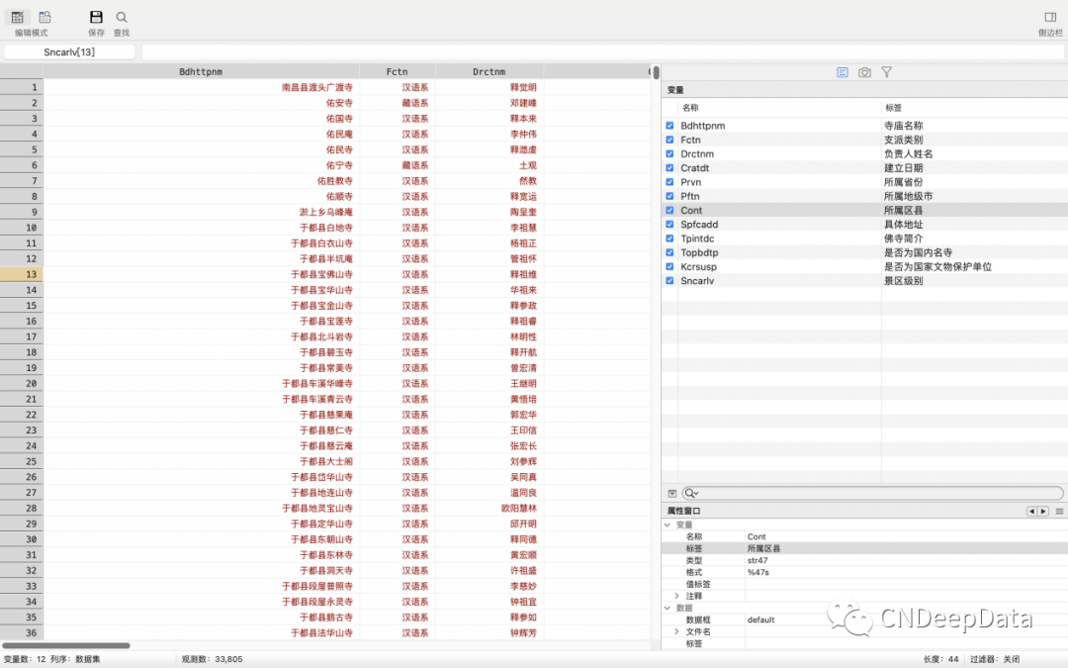Click the vertical scrollbar of data grid

[x=656, y=72]
